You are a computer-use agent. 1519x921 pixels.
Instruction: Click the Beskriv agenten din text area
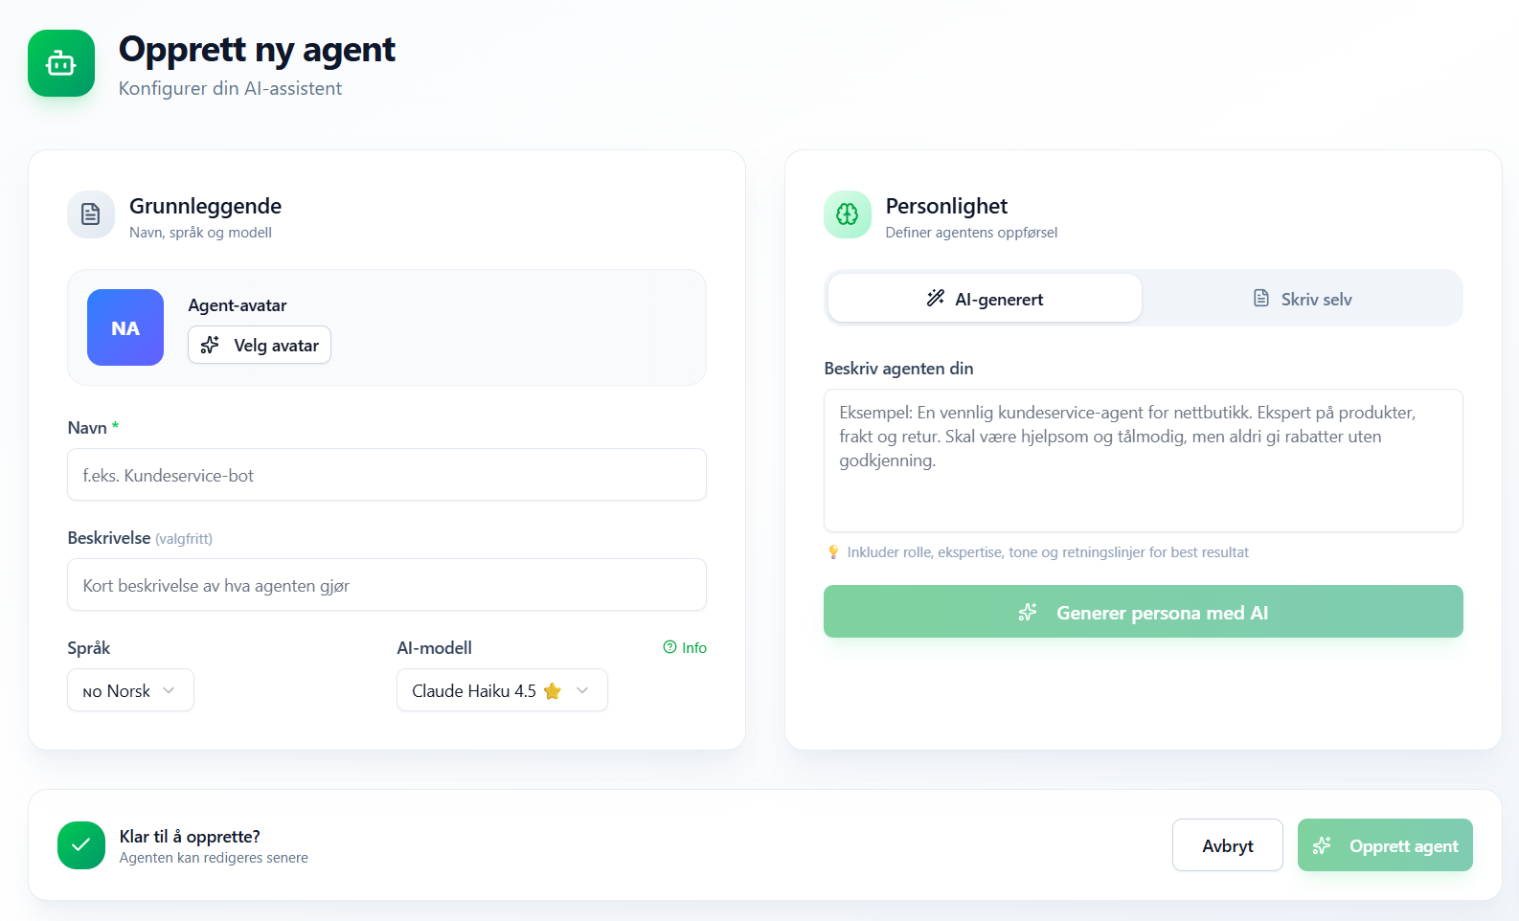tap(1143, 460)
